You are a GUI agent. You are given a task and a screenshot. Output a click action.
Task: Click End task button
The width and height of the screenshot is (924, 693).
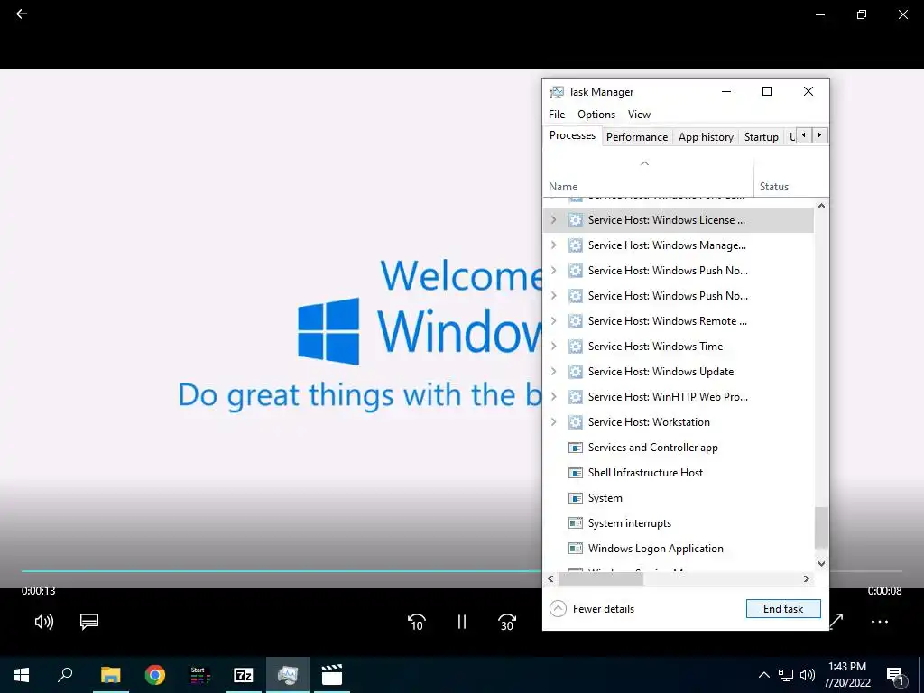click(x=783, y=609)
